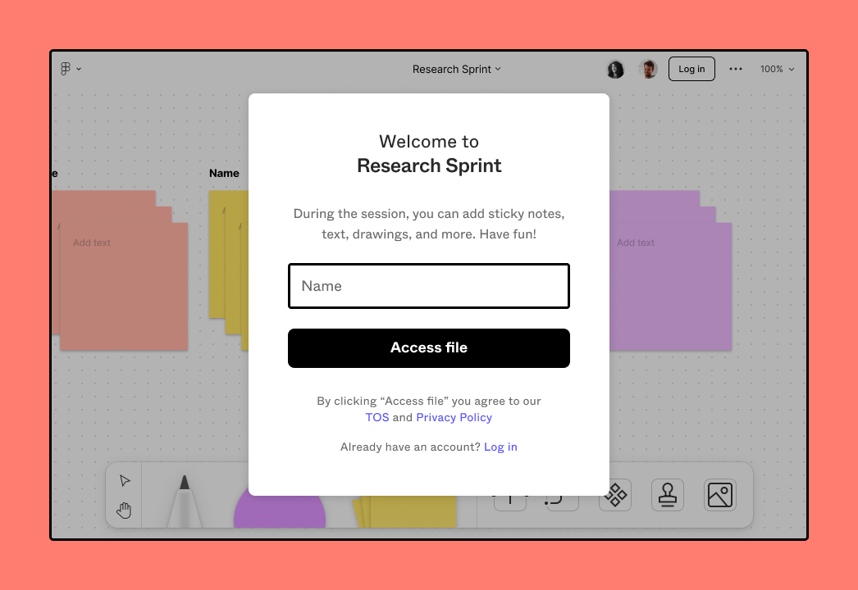This screenshot has width=858, height=590.
Task: Click the Log in button in header
Action: click(691, 69)
